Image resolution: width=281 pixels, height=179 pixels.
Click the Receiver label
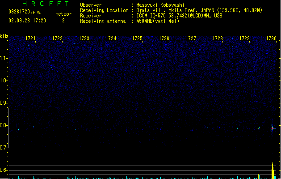pos(91,16)
